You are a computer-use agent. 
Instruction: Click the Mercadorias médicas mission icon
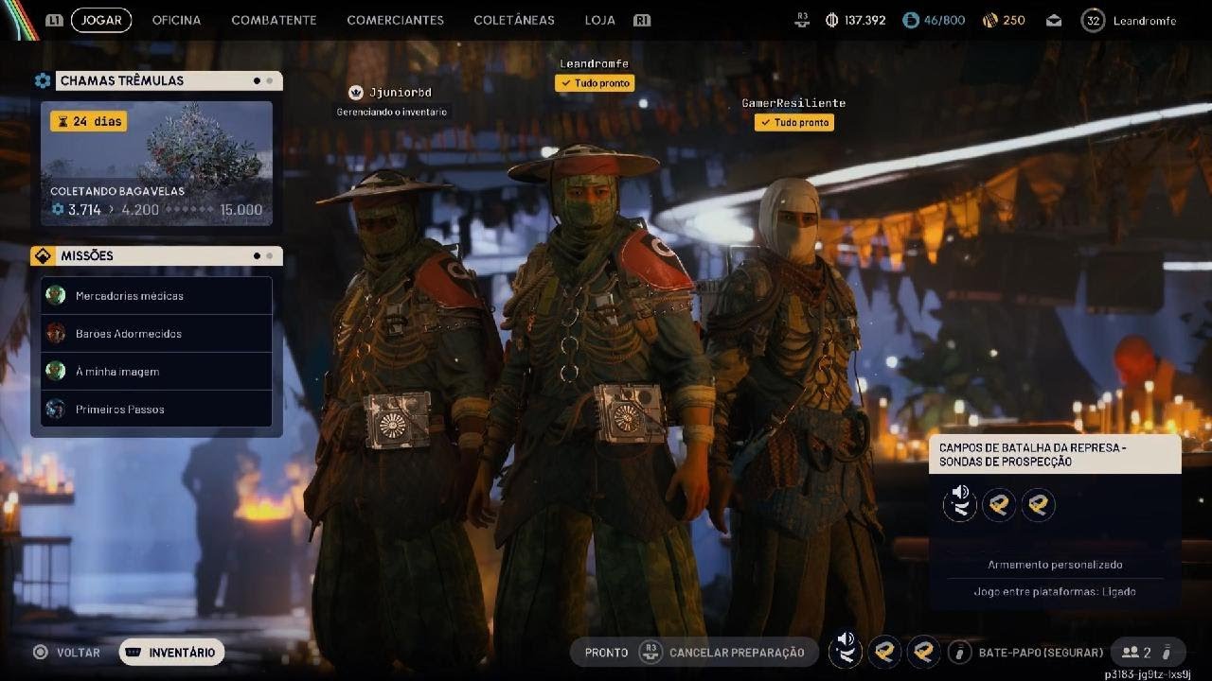56,295
